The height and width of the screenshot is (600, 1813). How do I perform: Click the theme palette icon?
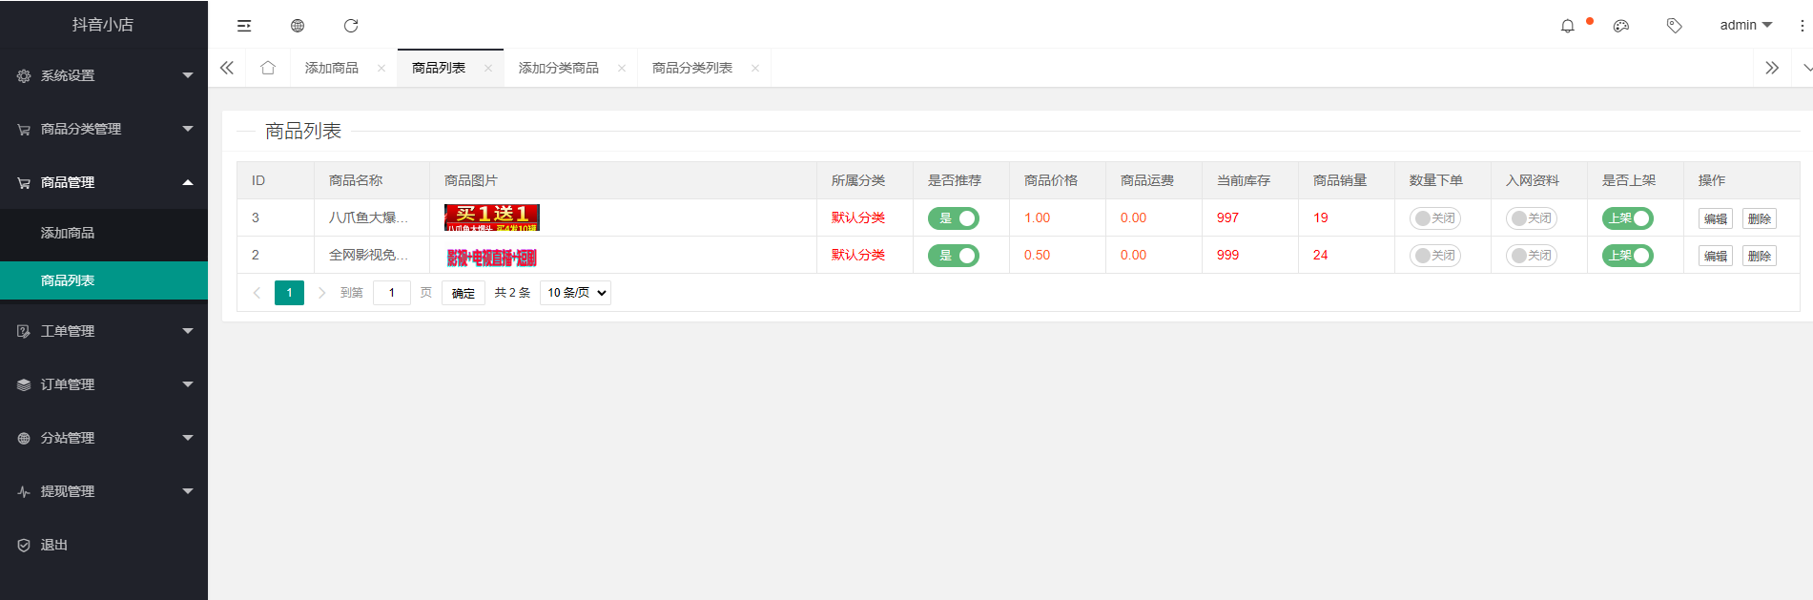(1620, 26)
